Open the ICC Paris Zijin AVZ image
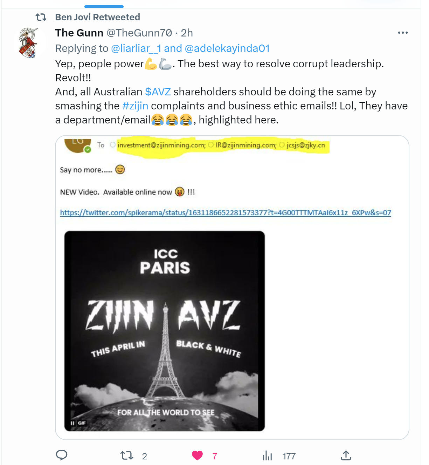The height and width of the screenshot is (465, 429). pos(164,331)
